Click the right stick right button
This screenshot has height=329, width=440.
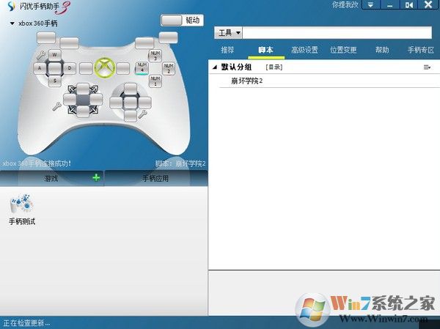pyautogui.click(x=144, y=103)
